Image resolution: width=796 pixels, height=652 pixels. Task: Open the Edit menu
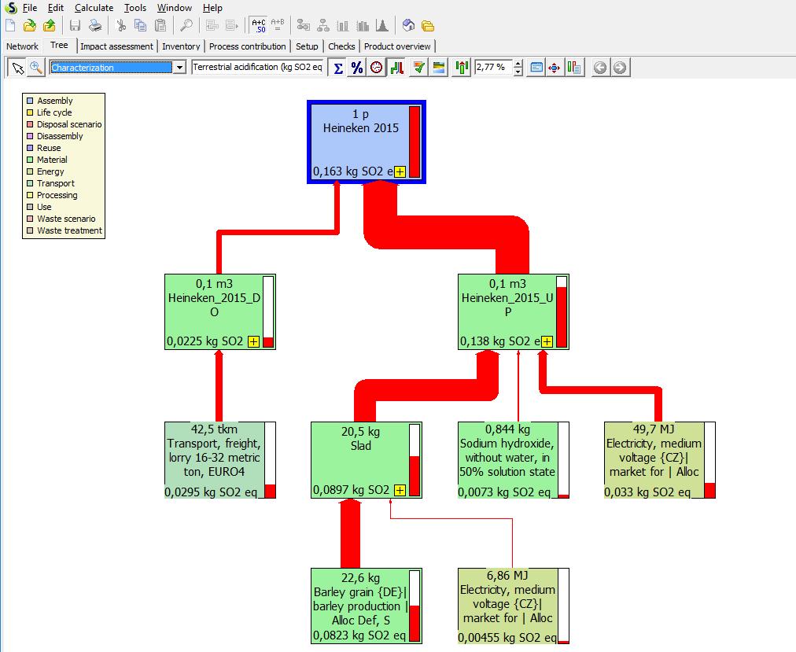pos(56,8)
